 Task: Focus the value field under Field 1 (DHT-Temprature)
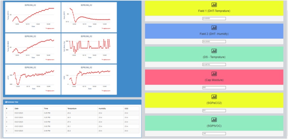click(x=214, y=19)
